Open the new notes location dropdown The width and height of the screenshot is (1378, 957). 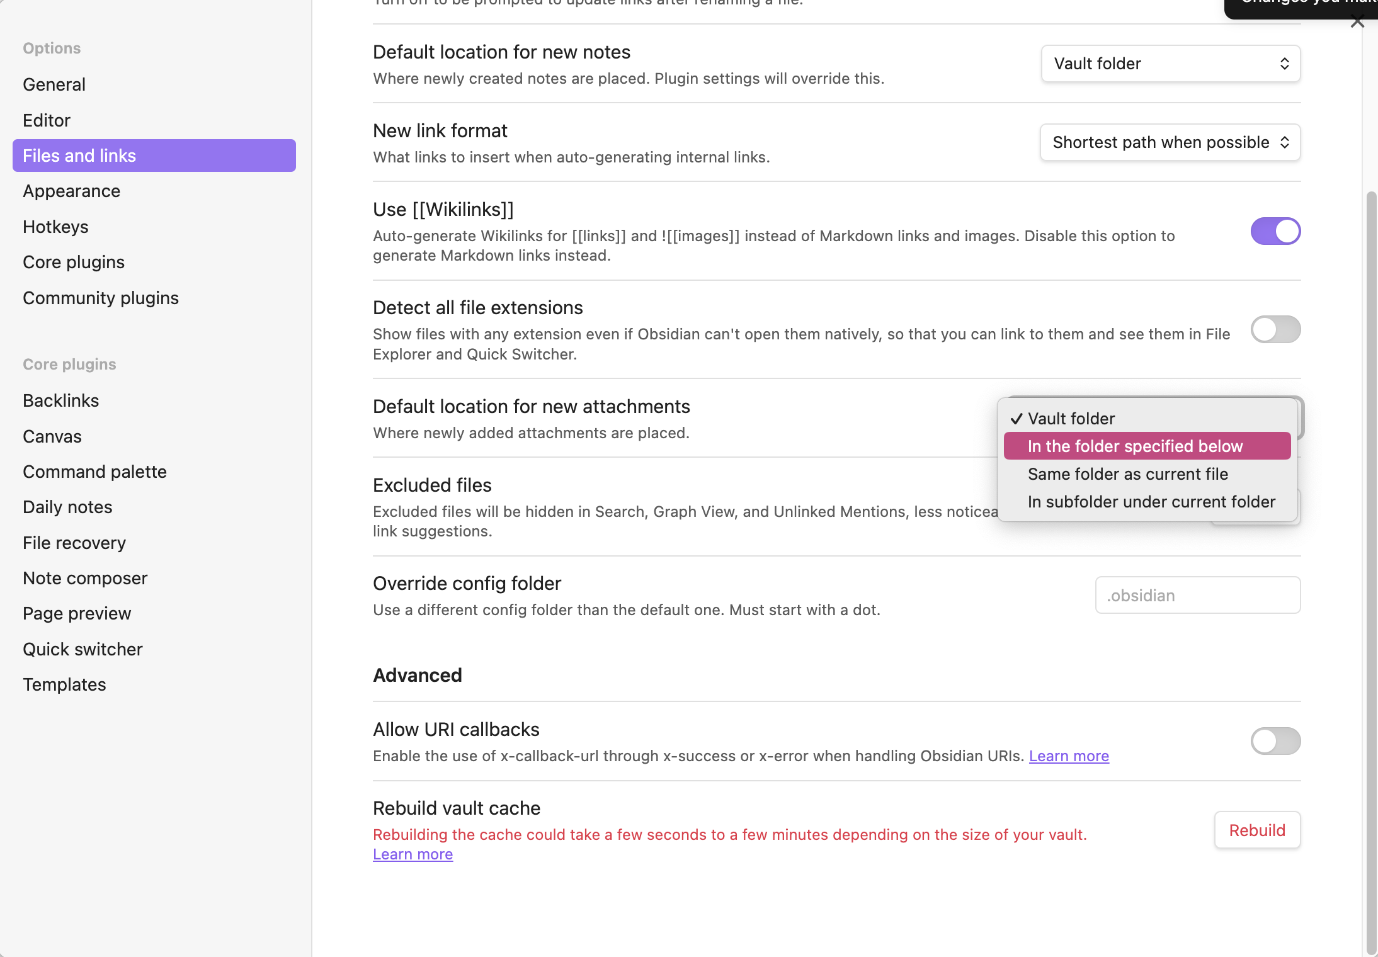click(1170, 64)
